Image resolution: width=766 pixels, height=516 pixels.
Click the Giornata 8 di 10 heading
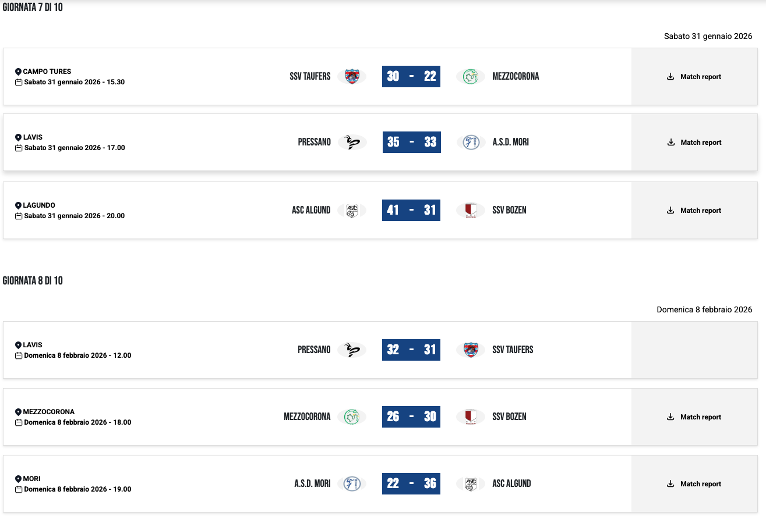pyautogui.click(x=33, y=281)
